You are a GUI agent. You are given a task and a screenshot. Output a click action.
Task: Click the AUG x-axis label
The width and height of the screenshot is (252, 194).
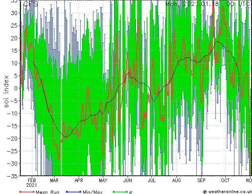click(176, 181)
